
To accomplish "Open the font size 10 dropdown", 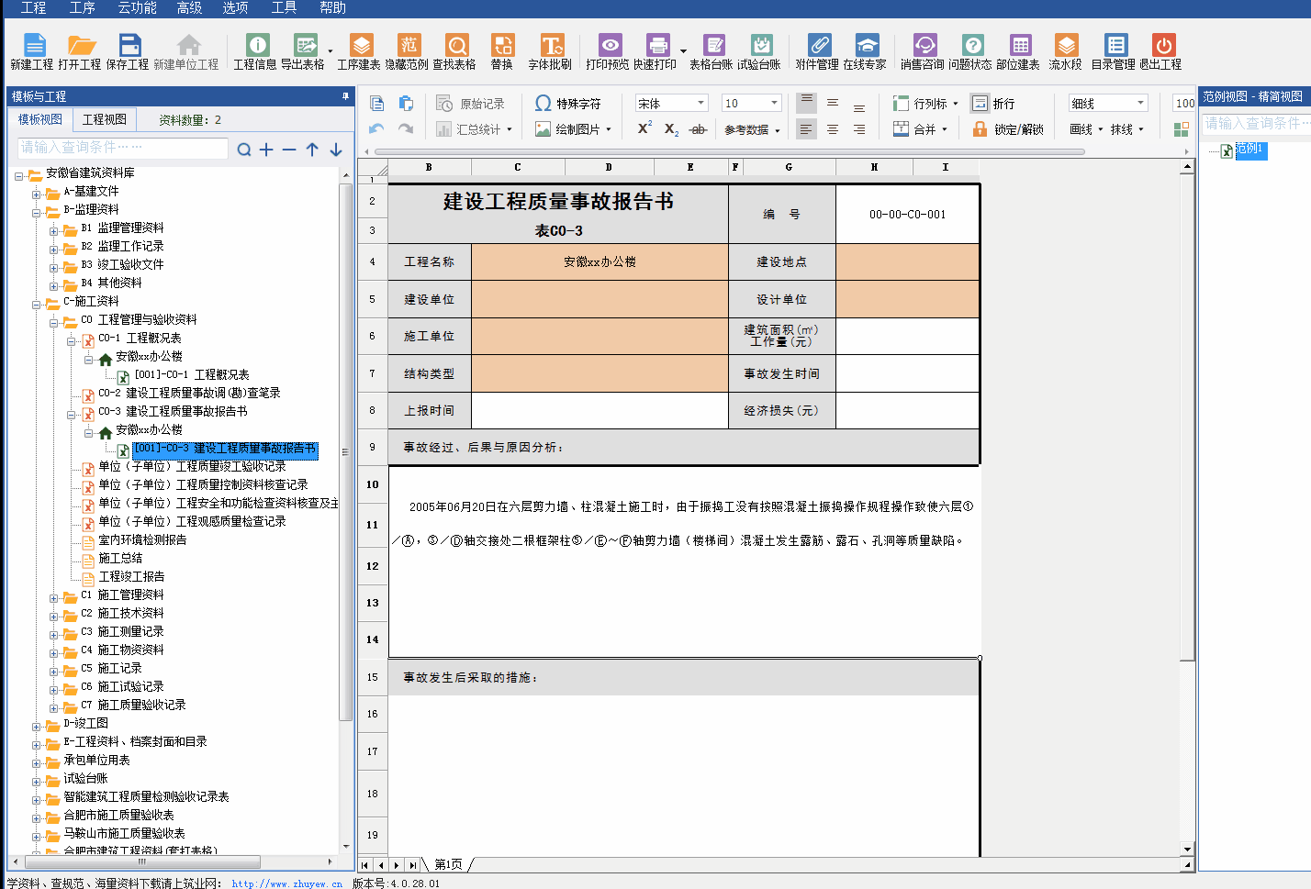I will click(x=748, y=103).
